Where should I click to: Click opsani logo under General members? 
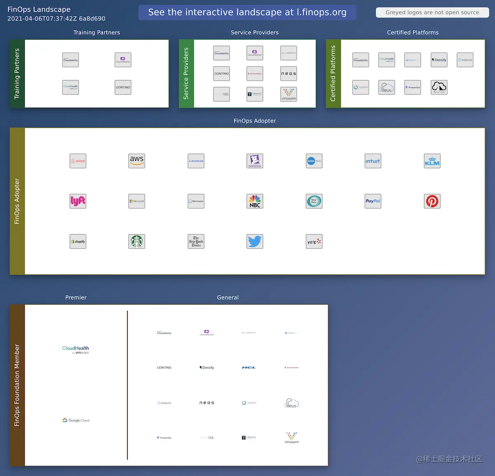(x=249, y=403)
